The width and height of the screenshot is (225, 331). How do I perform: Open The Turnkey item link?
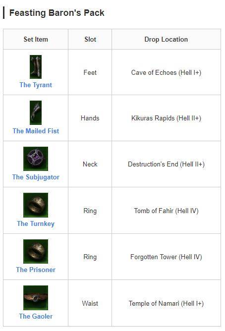click(36, 223)
